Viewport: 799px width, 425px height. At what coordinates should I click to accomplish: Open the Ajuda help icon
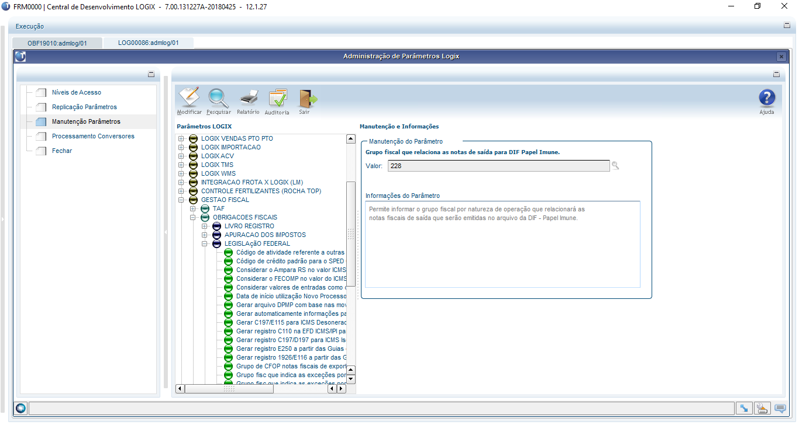point(767,97)
